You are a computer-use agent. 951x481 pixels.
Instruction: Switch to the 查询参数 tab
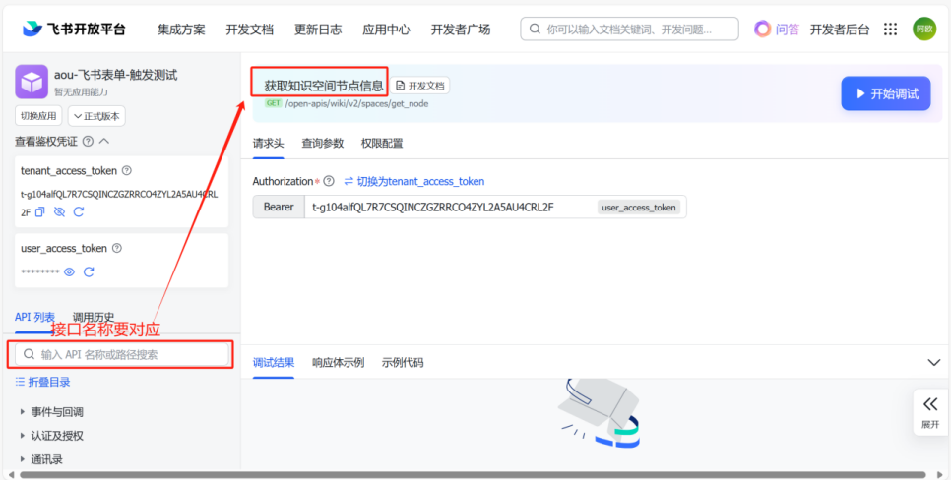click(x=323, y=144)
